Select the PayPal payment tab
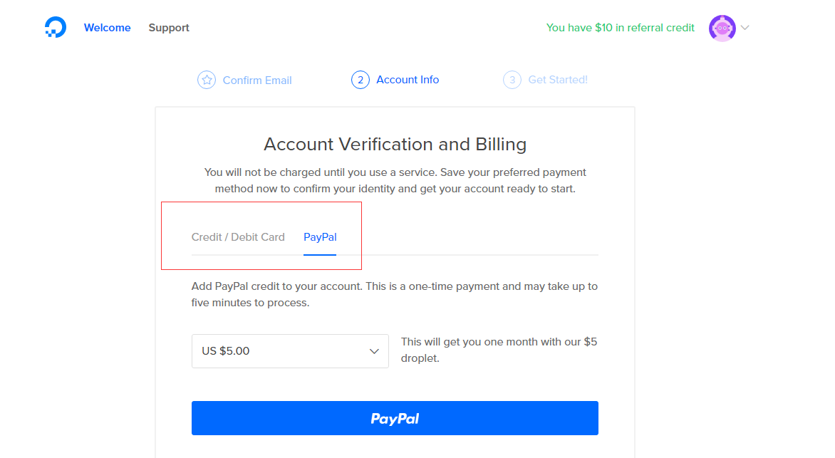This screenshot has width=835, height=458. point(320,237)
